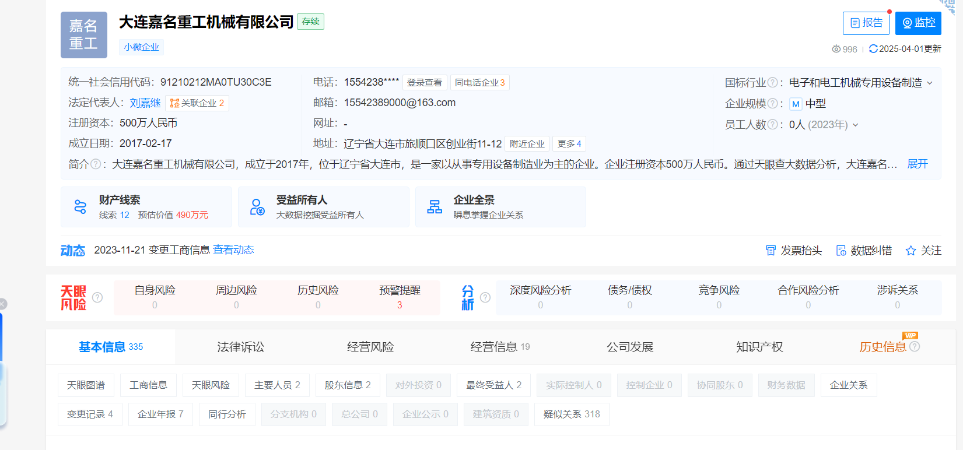This screenshot has height=450, width=963.
Task: Jump to 变更记录 4 section
Action: pyautogui.click(x=90, y=414)
